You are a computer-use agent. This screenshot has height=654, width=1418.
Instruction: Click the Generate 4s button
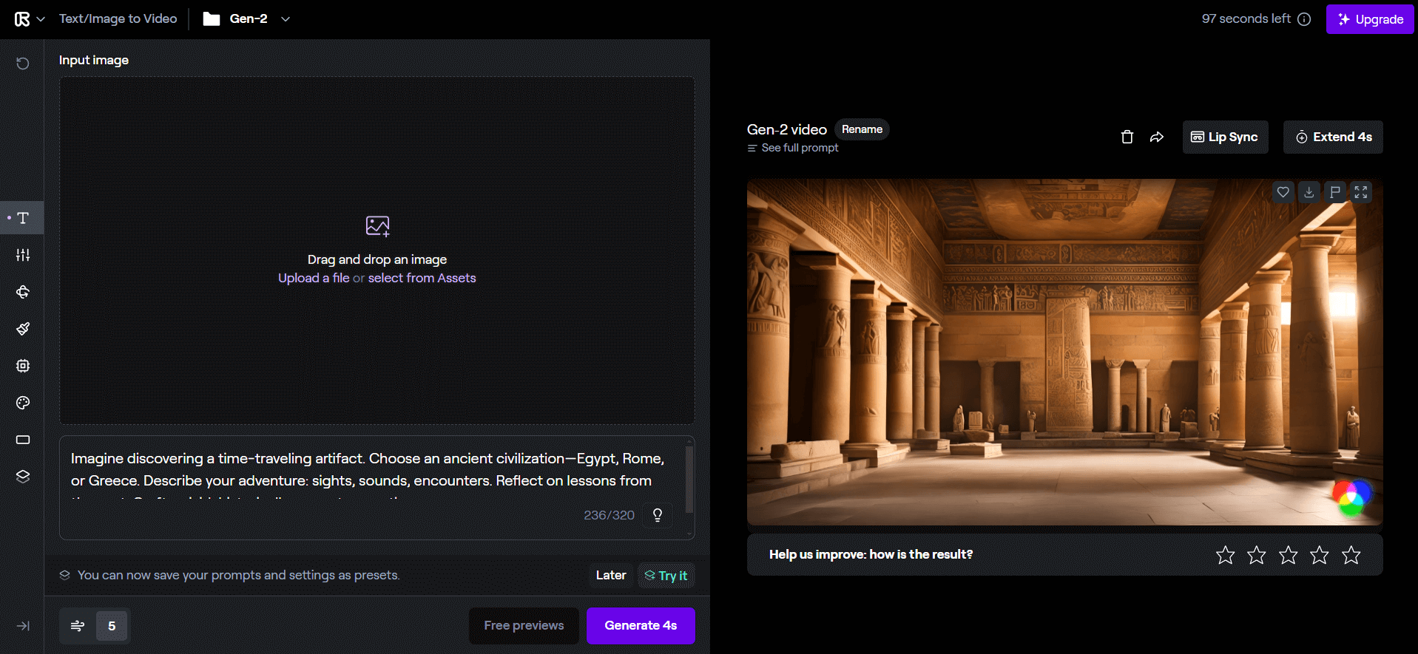[640, 625]
